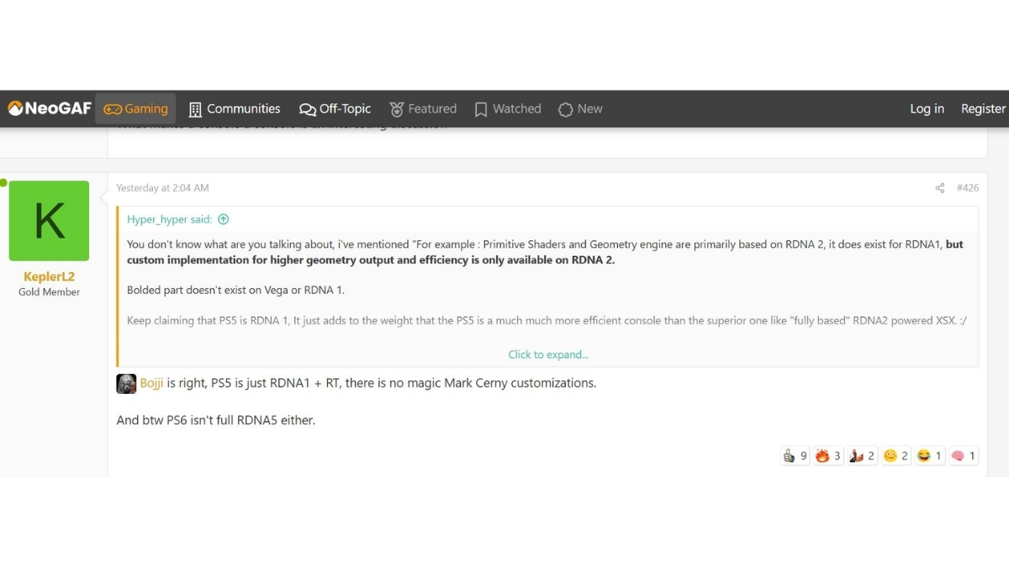Go to the Off-Topic section
Viewport: 1009px width, 567px height.
coord(335,108)
